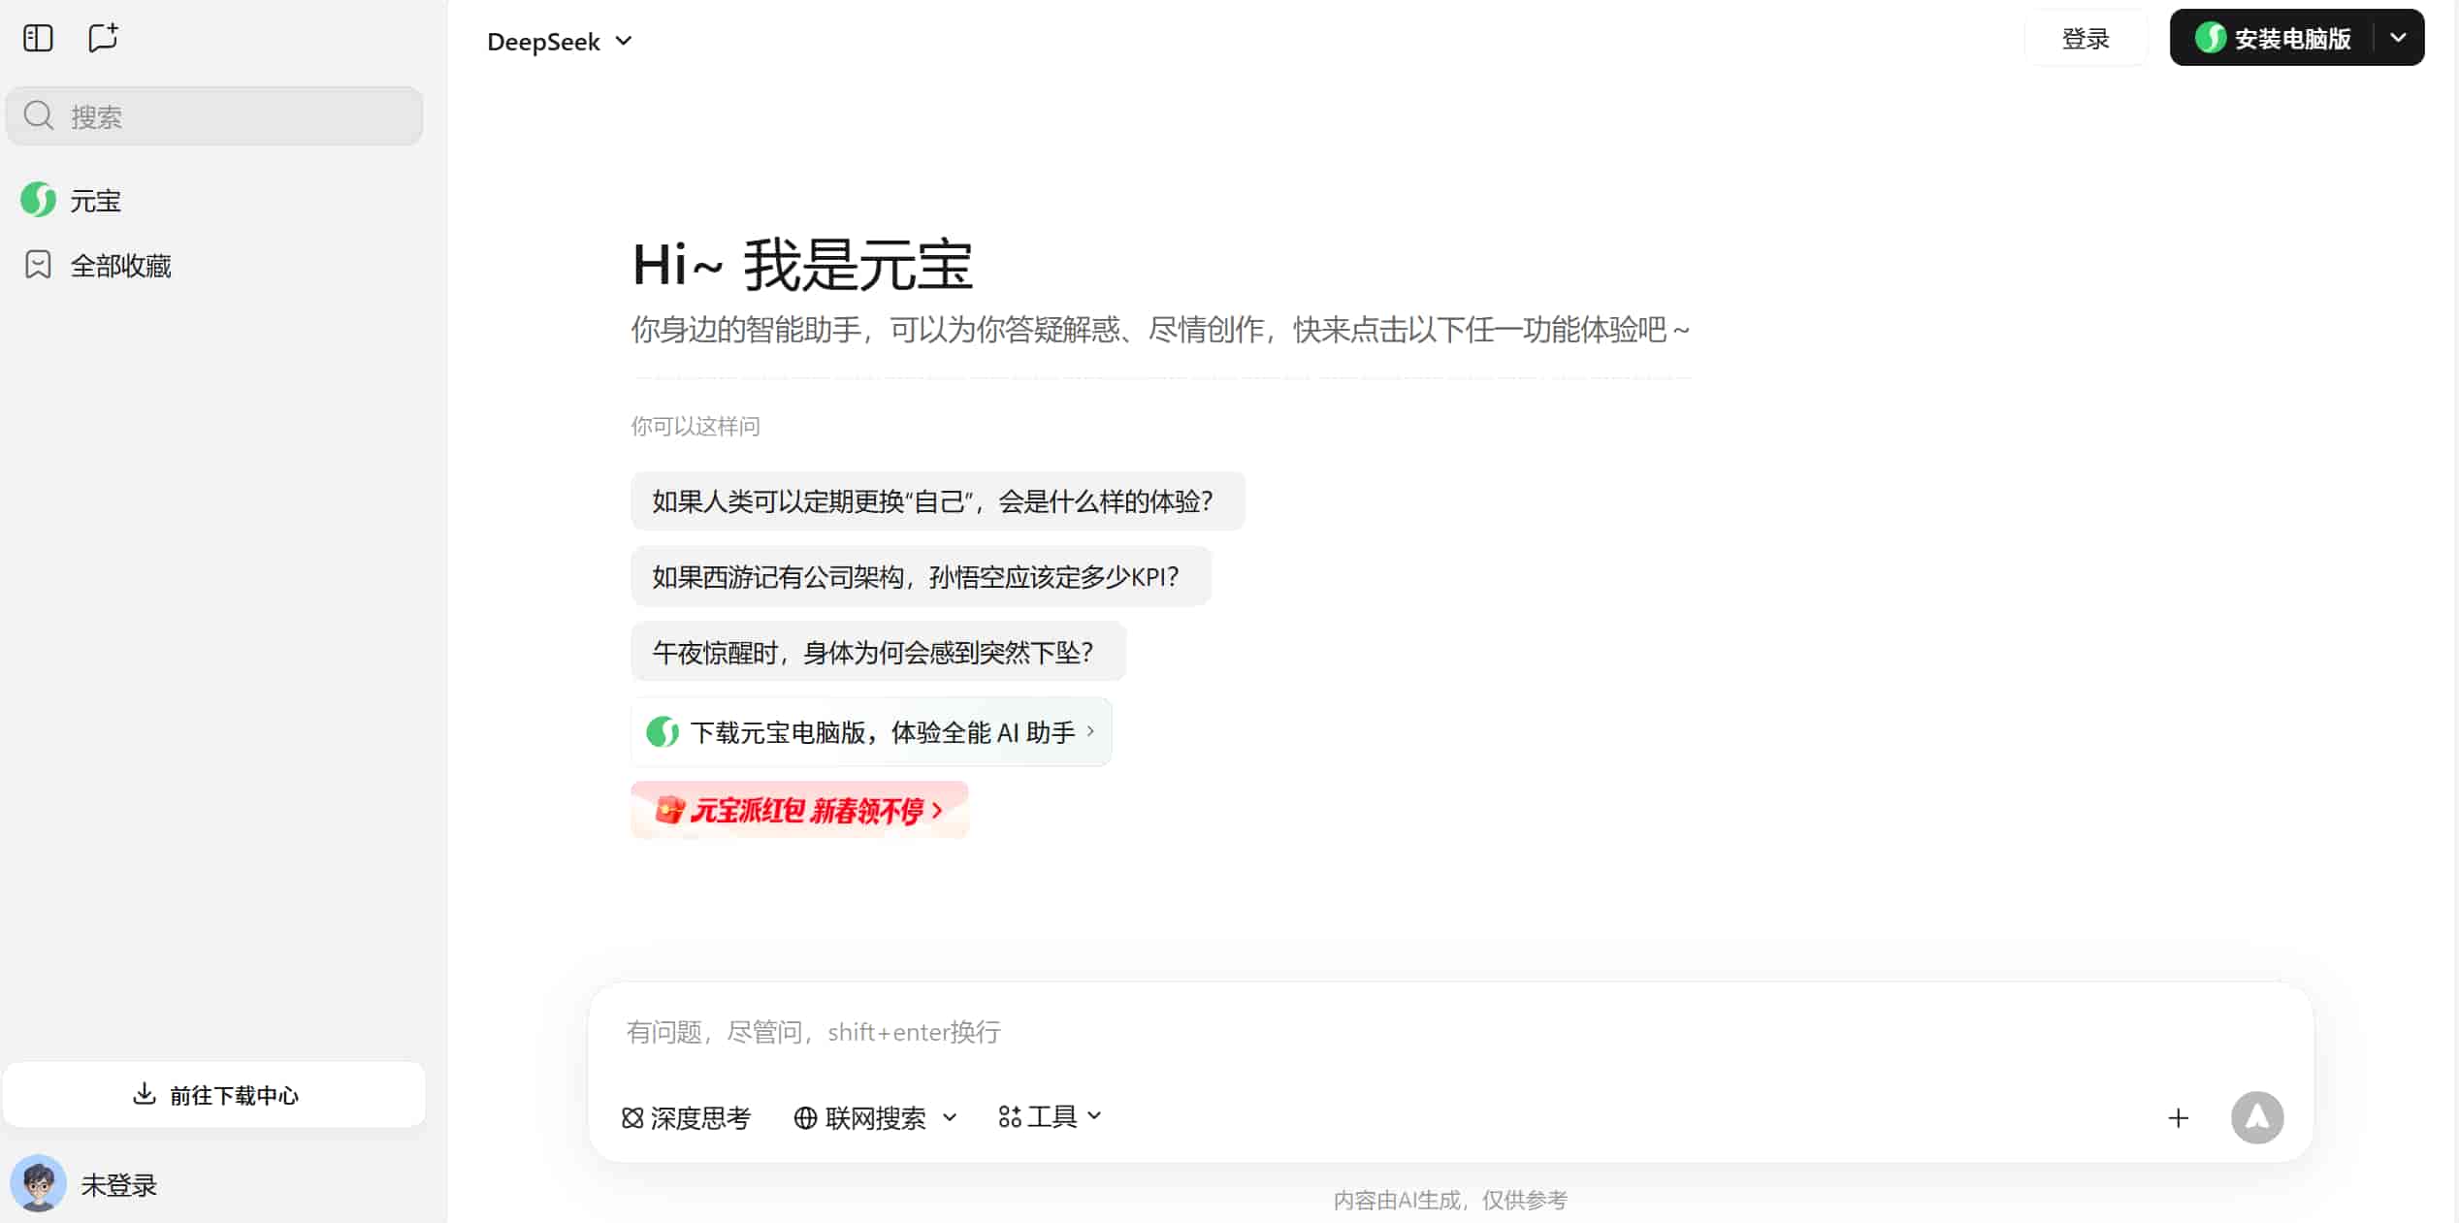Open the DeepSeek model selector
The height and width of the screenshot is (1223, 2459).
(x=559, y=42)
